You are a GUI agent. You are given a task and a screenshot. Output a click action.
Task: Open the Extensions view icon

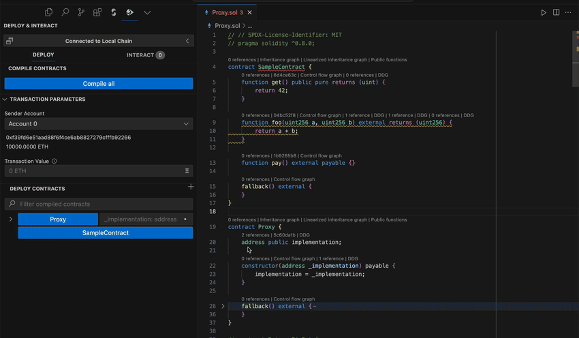(x=97, y=12)
